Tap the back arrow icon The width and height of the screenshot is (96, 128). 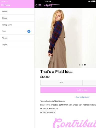tap(36, 5)
